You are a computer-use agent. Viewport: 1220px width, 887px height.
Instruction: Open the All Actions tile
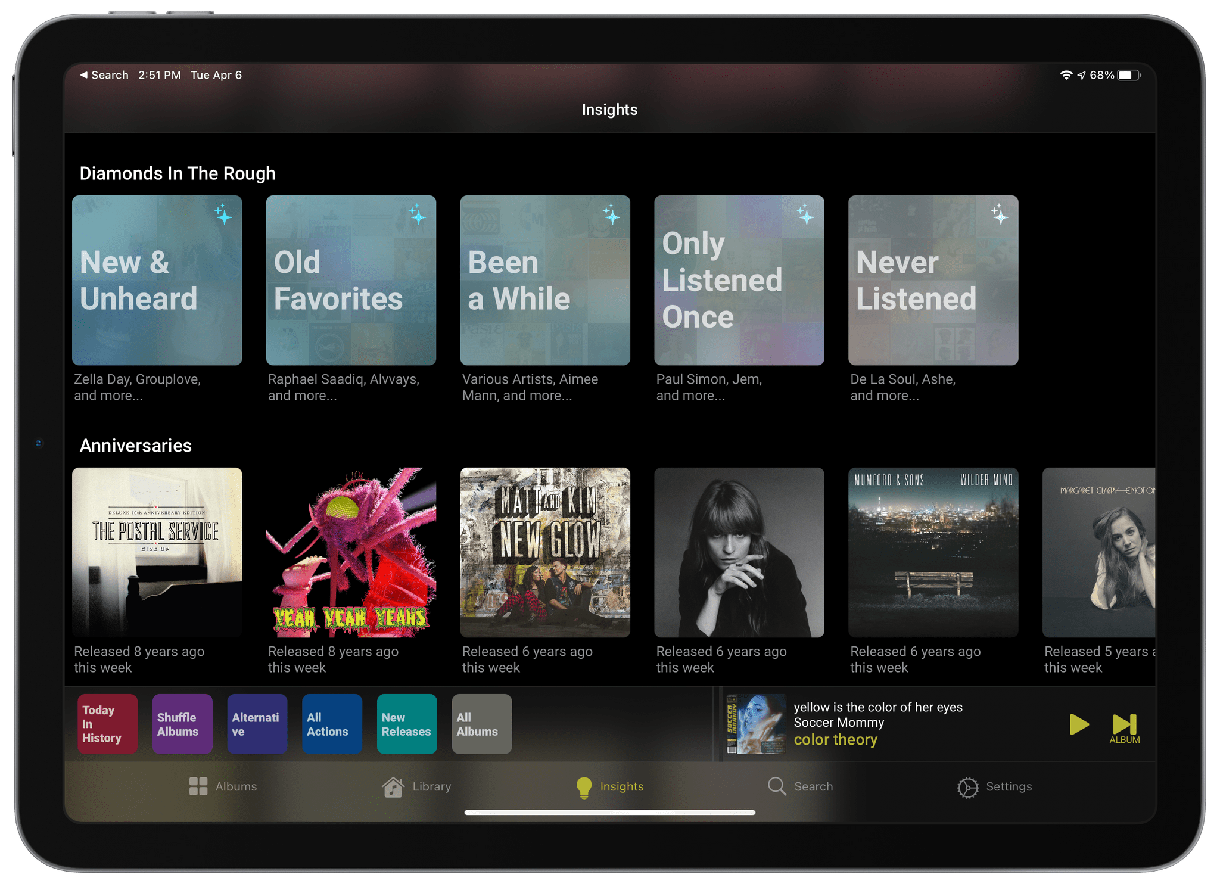332,724
